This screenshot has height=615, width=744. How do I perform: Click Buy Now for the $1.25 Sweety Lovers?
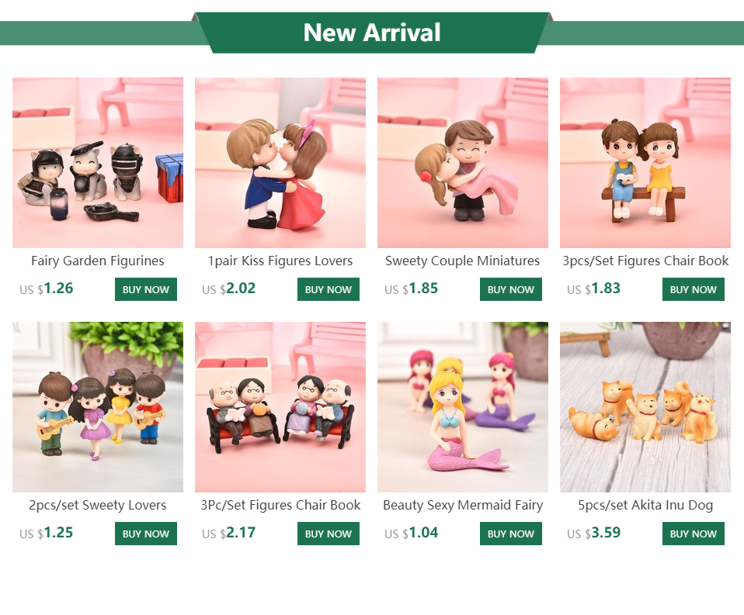(x=146, y=534)
